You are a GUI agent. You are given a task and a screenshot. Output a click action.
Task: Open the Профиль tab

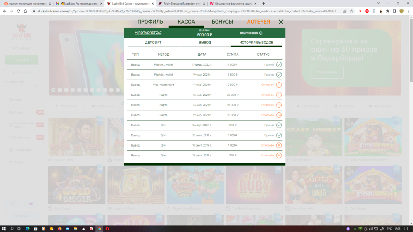(x=150, y=22)
